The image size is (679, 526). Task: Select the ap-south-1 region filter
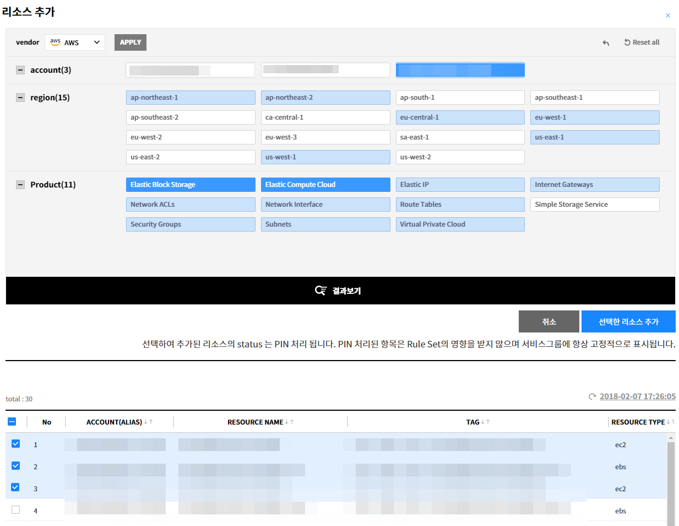(460, 98)
